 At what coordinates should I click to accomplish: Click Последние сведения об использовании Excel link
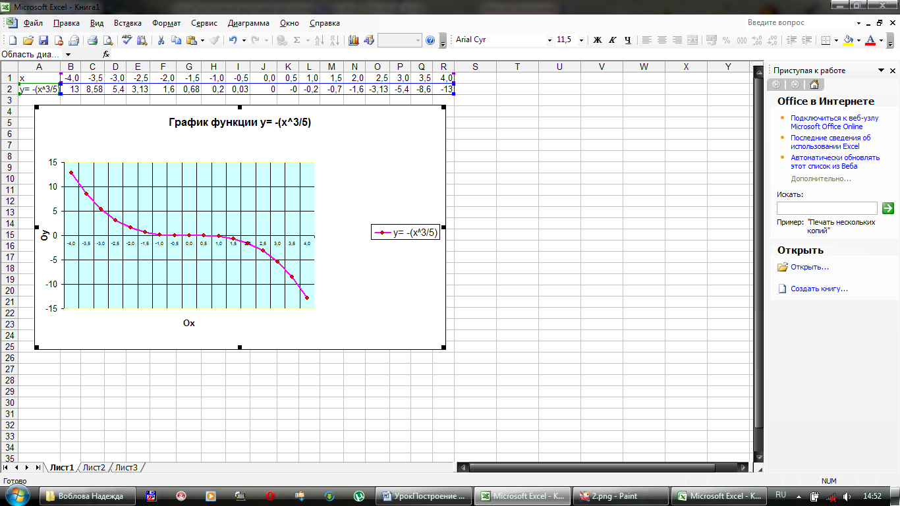(831, 142)
